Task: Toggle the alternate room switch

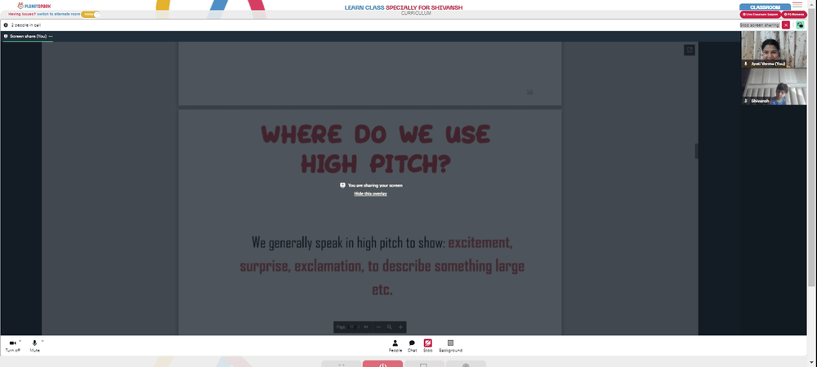Action: 90,14
